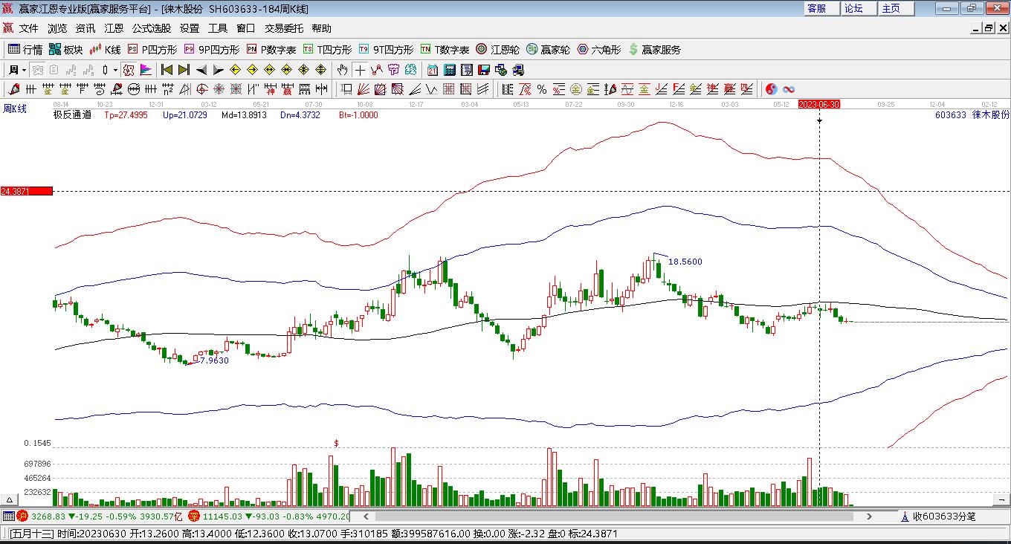Click the 24.3871 price axis marker

[x=27, y=191]
